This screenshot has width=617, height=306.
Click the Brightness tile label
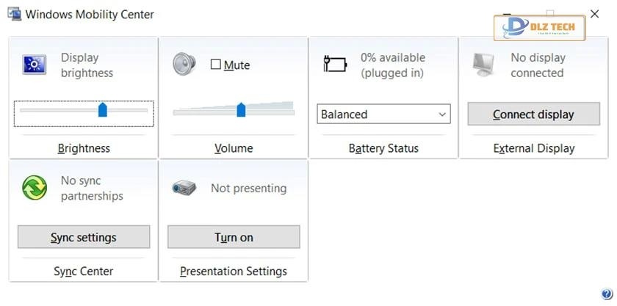pos(84,148)
